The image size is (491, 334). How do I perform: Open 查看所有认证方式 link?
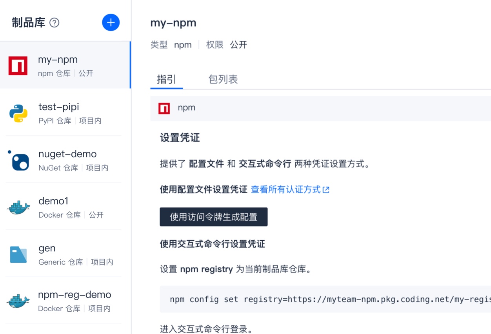pyautogui.click(x=286, y=190)
